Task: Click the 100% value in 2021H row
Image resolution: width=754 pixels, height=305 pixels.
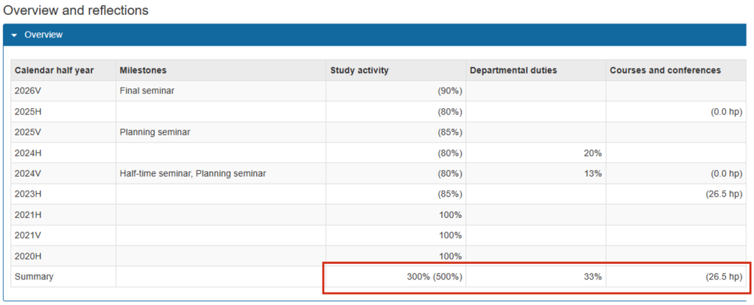Action: (451, 216)
